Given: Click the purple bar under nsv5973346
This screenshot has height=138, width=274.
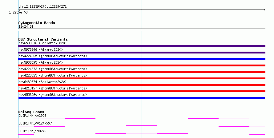Looking at the screenshot, I should pyautogui.click(x=142, y=53).
